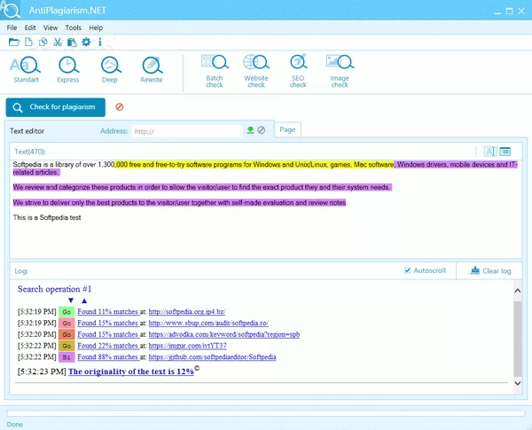This screenshot has width=532, height=430.
Task: Click purple Bi badge for github result
Action: point(66,357)
